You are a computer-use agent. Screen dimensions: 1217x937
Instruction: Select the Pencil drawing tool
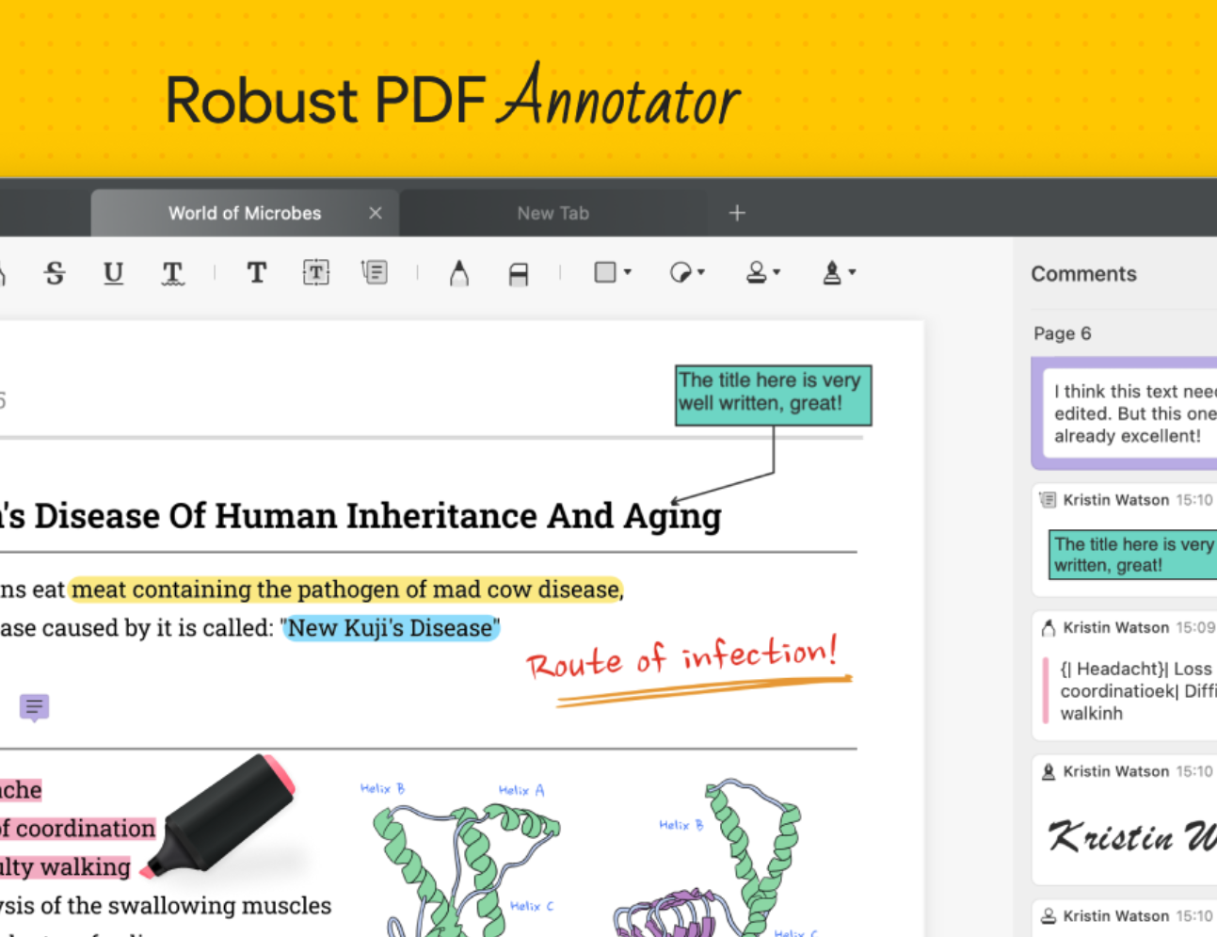(x=458, y=273)
